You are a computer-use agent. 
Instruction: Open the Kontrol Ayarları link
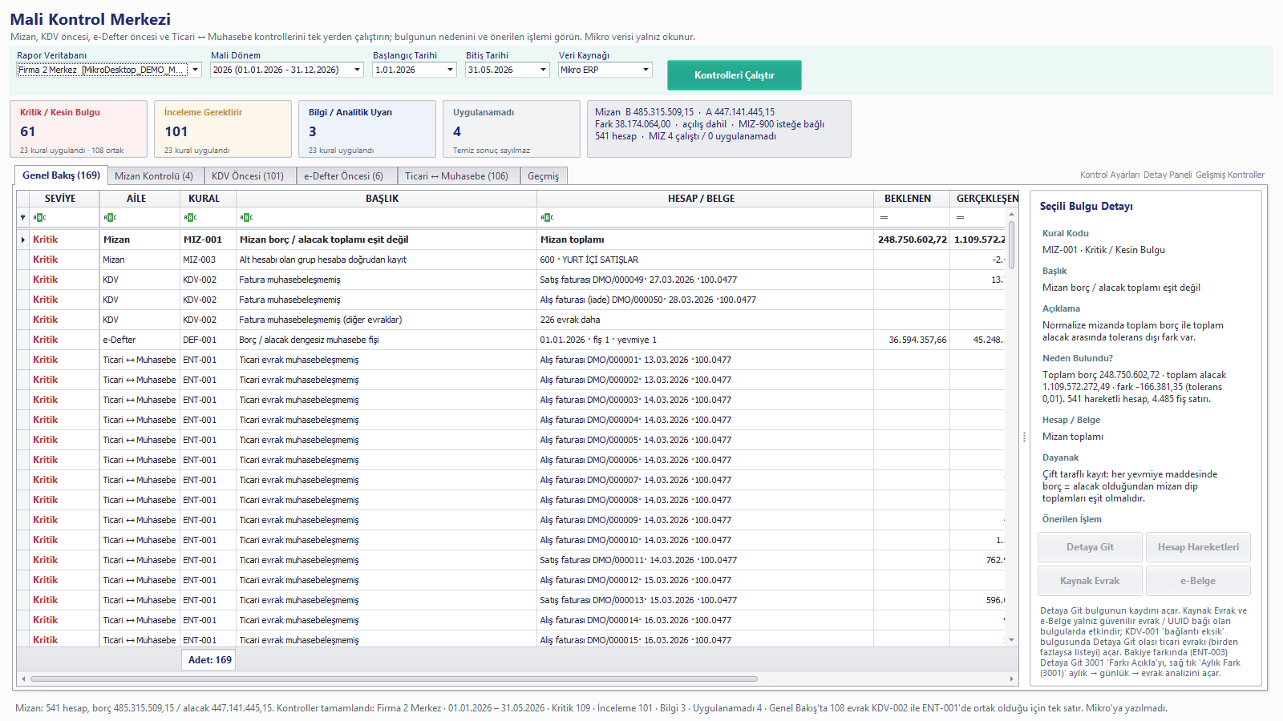1109,175
